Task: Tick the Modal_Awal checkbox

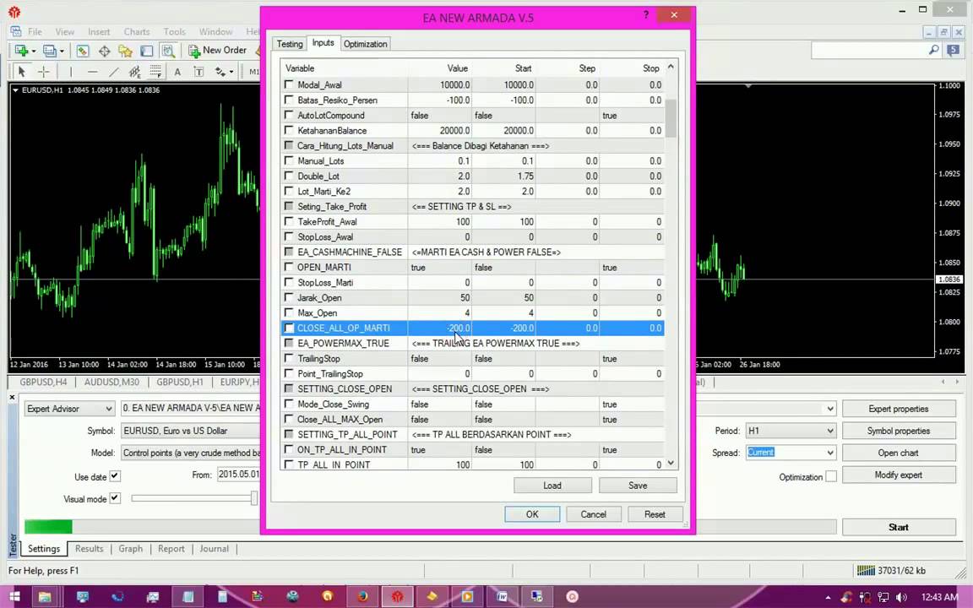Action: coord(289,84)
